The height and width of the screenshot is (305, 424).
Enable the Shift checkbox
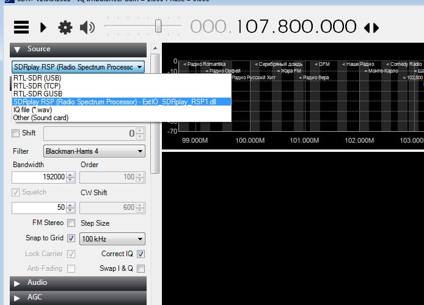point(16,133)
